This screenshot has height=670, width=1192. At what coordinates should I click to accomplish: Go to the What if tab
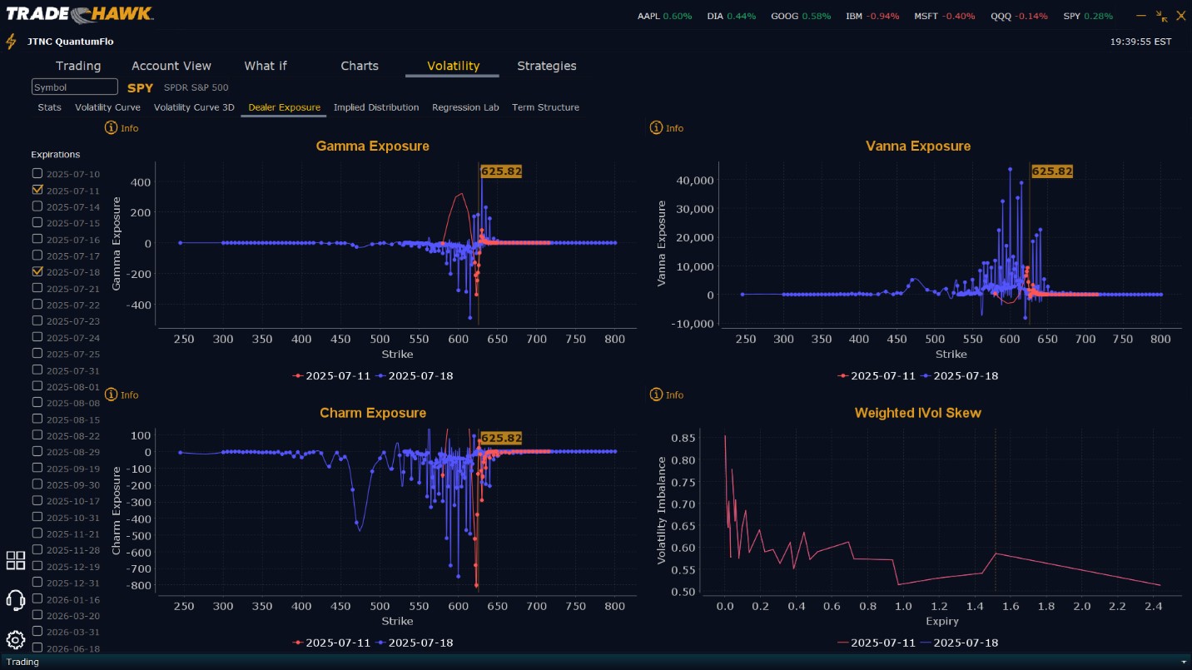pos(266,66)
